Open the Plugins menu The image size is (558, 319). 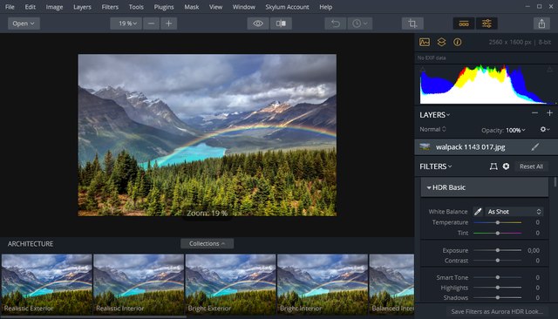pyautogui.click(x=164, y=7)
